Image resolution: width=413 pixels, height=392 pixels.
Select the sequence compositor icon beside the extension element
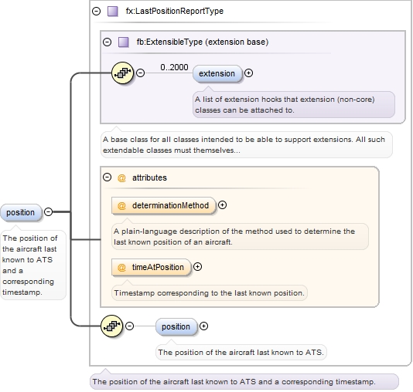pyautogui.click(x=122, y=73)
